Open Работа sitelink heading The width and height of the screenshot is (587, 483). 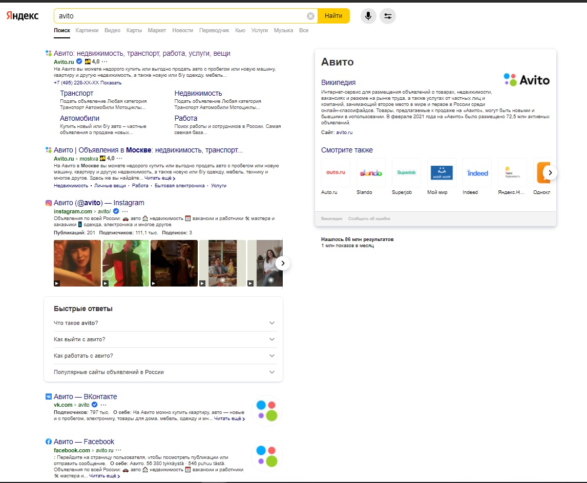[x=186, y=118]
